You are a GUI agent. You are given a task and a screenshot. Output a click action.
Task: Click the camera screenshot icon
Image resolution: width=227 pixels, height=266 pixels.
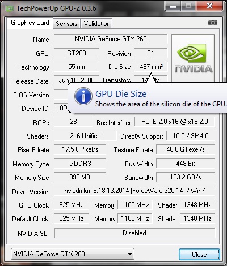(x=213, y=23)
